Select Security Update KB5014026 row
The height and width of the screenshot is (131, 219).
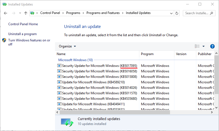pos(136,88)
